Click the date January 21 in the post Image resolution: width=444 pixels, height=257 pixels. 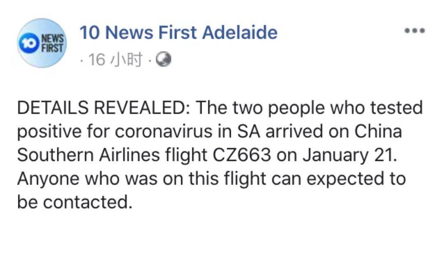click(x=347, y=156)
